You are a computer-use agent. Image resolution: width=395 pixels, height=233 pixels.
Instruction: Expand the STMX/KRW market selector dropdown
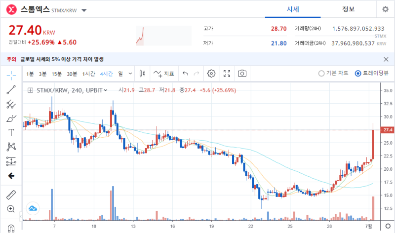[84, 10]
